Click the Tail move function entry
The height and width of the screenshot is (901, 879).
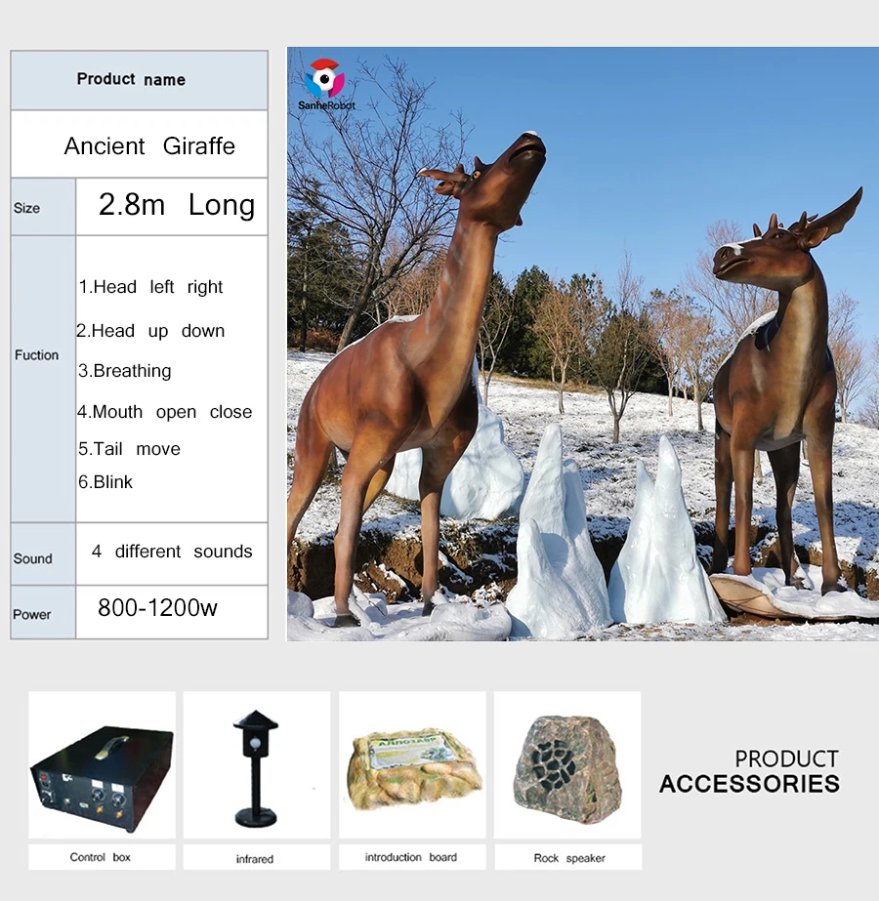pyautogui.click(x=130, y=449)
